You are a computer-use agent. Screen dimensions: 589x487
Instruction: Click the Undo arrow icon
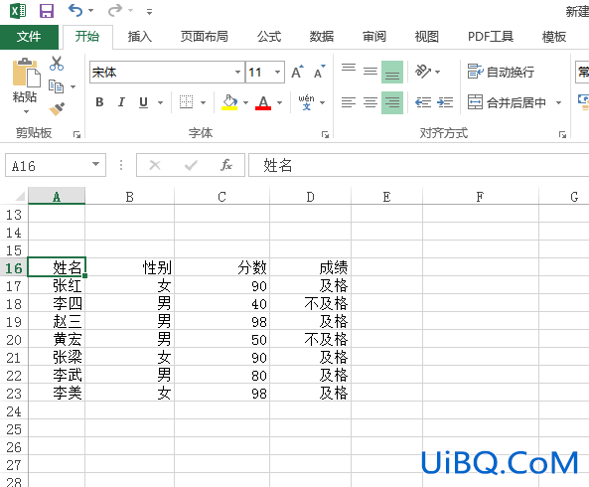click(x=75, y=10)
